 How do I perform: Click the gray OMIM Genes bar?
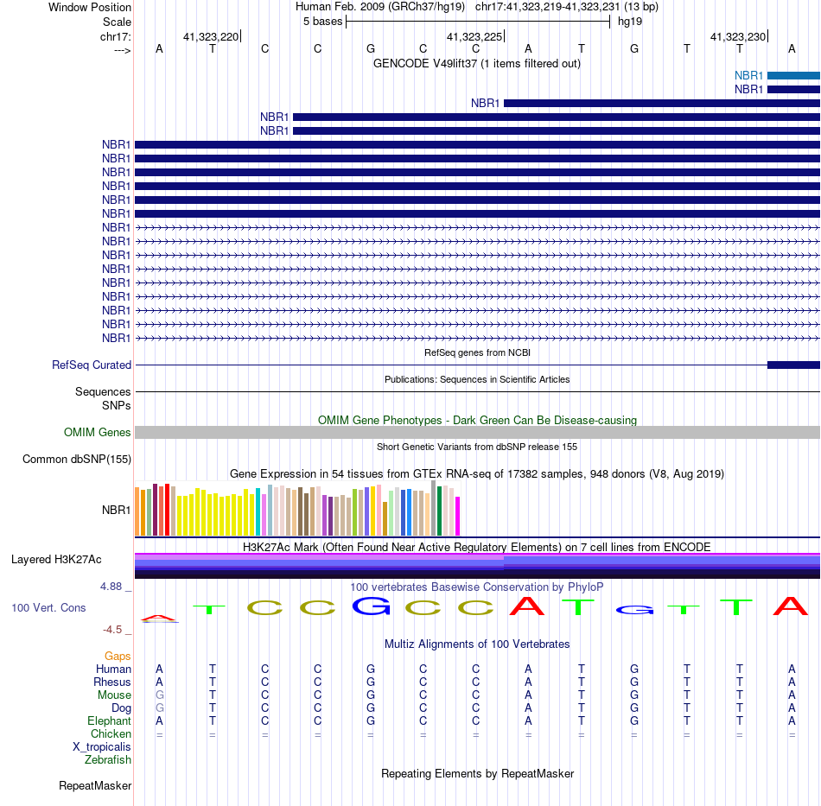coord(477,432)
